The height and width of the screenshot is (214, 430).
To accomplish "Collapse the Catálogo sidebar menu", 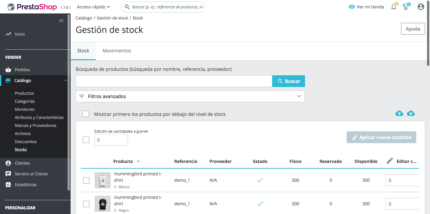I will [66, 81].
